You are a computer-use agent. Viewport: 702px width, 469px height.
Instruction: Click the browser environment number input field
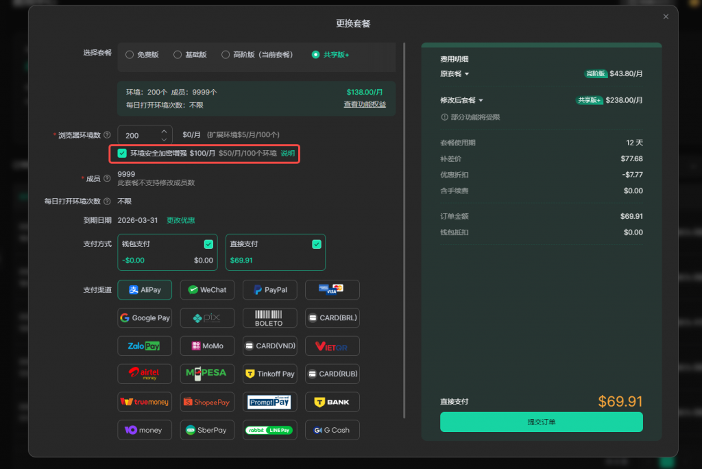click(138, 136)
